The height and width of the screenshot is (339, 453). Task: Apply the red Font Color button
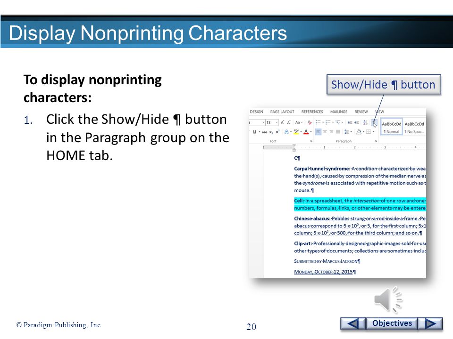click(x=306, y=132)
